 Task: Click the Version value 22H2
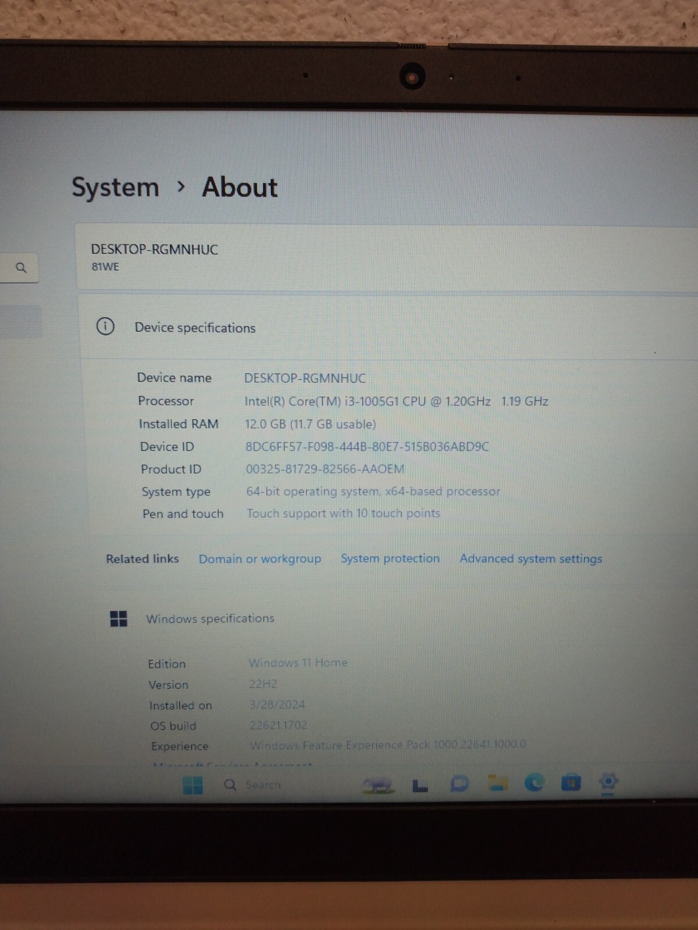pyautogui.click(x=263, y=684)
